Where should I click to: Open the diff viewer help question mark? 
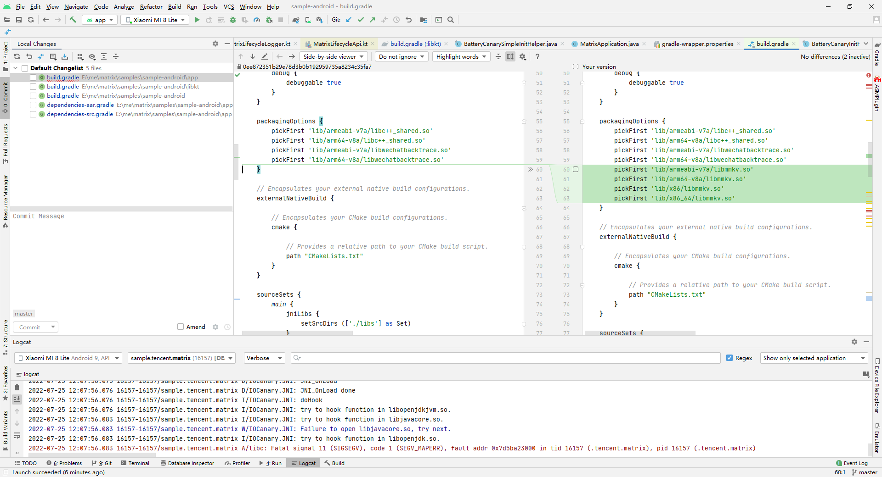coord(537,56)
